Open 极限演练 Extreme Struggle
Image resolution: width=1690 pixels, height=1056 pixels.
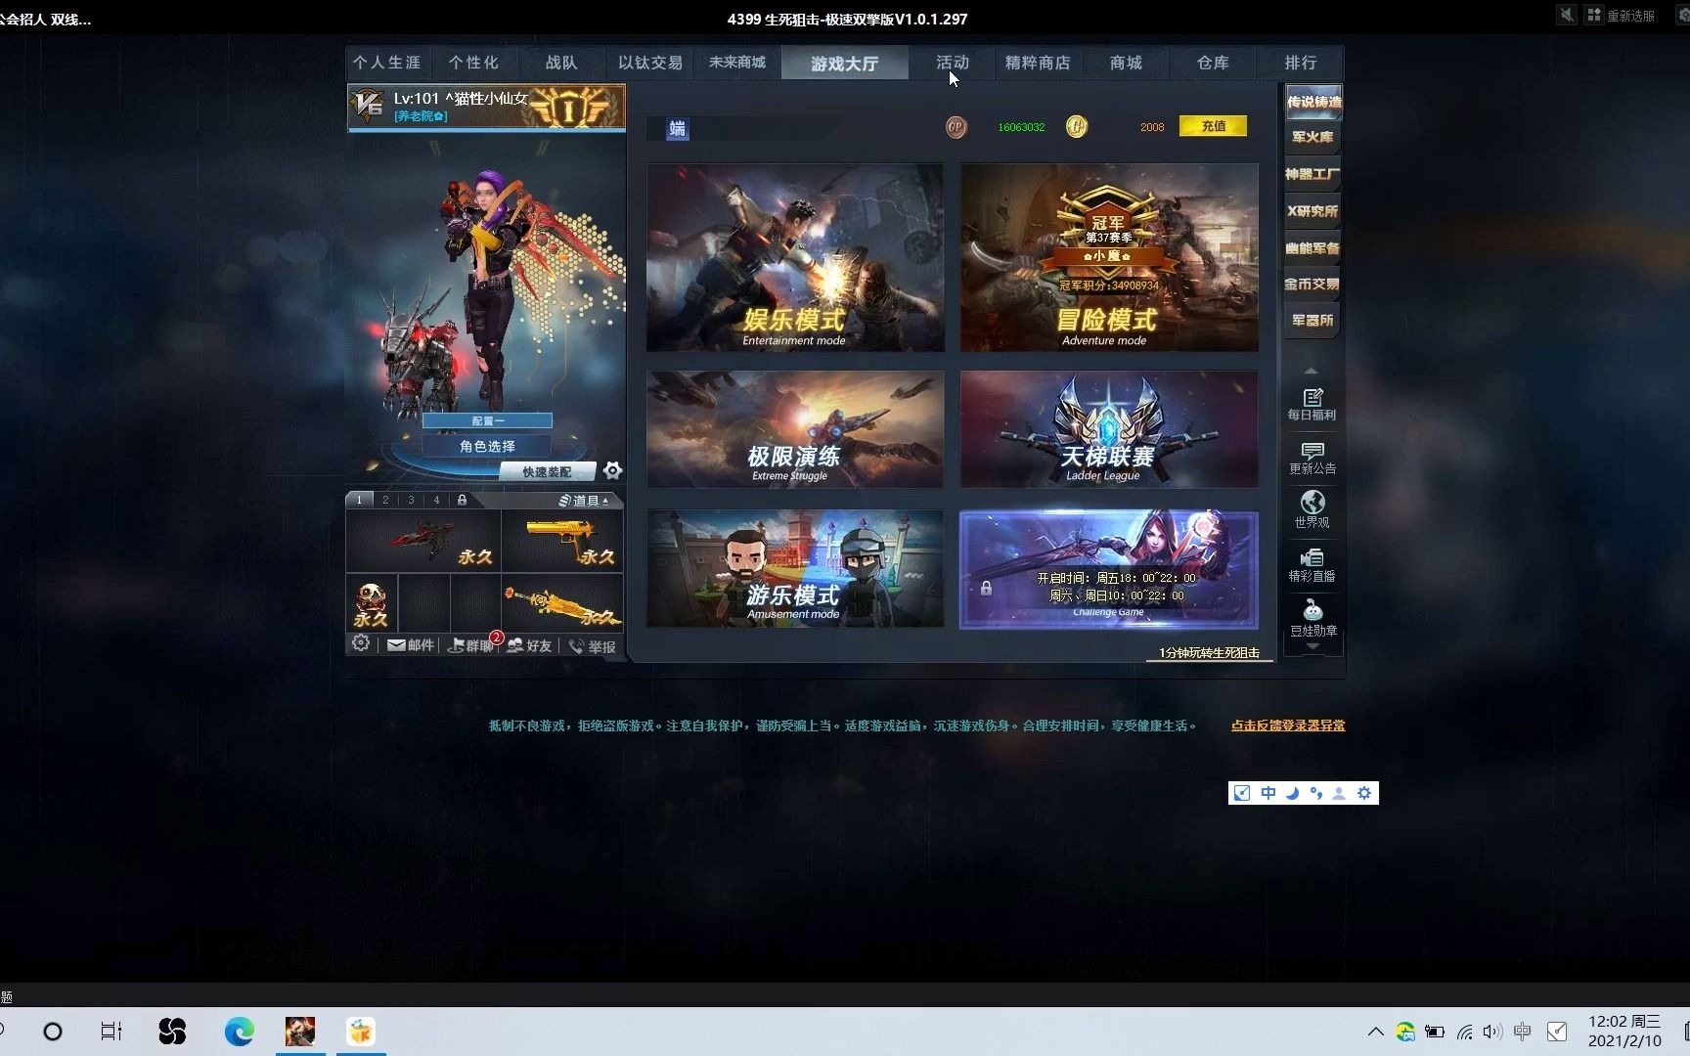(x=795, y=429)
